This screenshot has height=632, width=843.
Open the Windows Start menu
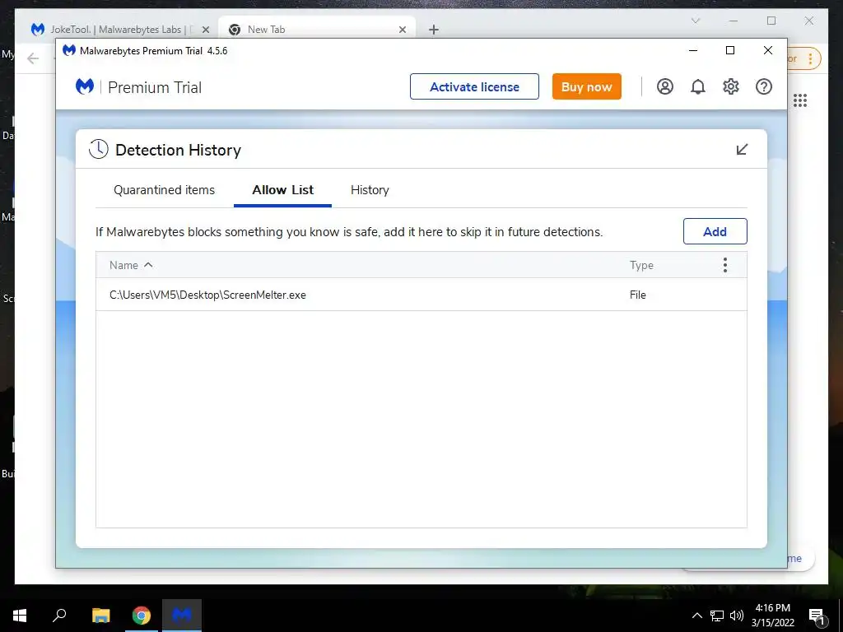[20, 616]
